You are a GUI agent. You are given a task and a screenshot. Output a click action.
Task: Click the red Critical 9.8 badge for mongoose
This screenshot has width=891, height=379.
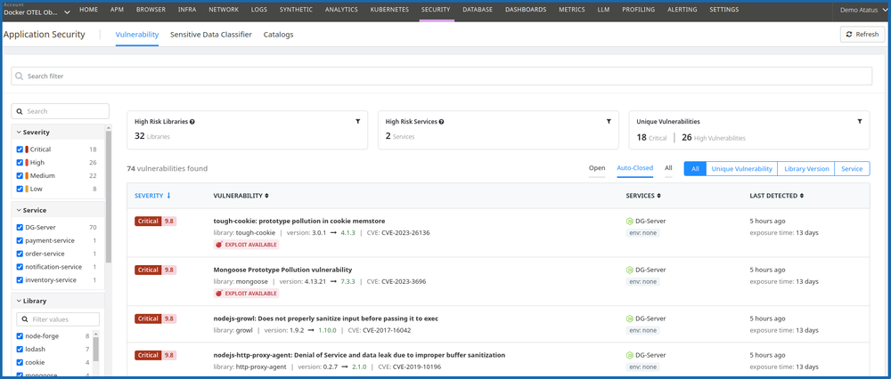coord(155,270)
